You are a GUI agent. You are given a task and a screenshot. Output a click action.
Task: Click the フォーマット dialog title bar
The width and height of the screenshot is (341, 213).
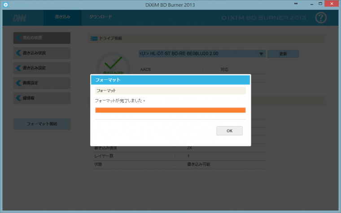click(x=170, y=80)
